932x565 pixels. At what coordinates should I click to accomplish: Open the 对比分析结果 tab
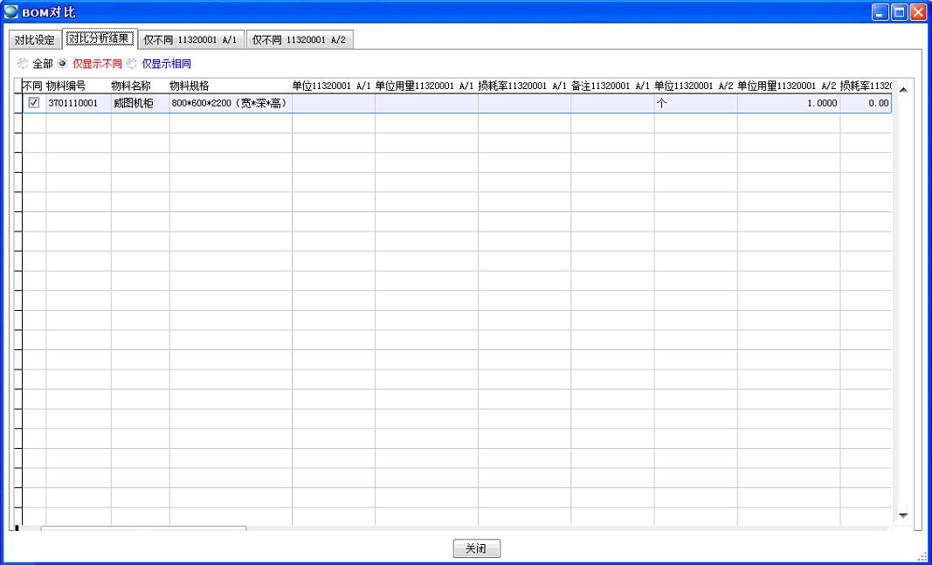pos(100,39)
